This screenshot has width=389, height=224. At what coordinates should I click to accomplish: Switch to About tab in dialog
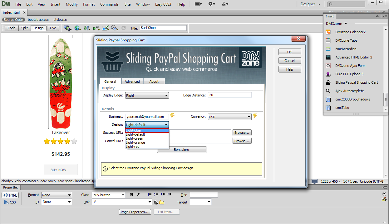154,82
